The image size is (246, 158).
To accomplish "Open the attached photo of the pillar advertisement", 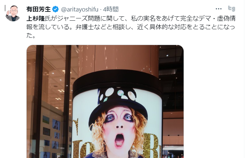I will pyautogui.click(x=105, y=102).
